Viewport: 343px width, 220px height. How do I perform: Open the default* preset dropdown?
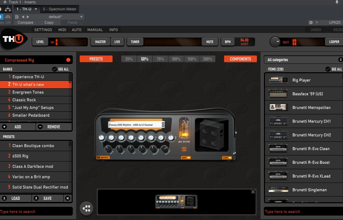[x=81, y=17]
